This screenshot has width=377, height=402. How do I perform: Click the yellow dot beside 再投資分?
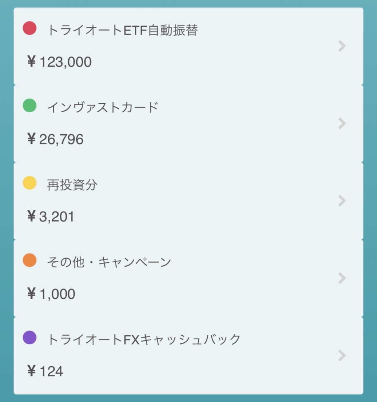tap(29, 183)
